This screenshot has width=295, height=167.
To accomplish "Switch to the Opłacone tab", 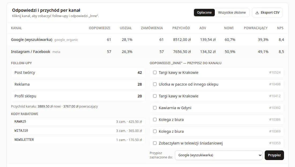I will (204, 13).
